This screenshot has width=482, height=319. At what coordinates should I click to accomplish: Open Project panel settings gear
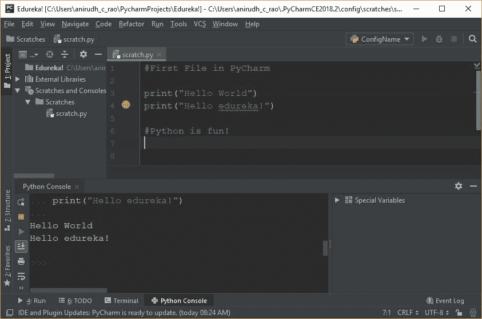(83, 55)
